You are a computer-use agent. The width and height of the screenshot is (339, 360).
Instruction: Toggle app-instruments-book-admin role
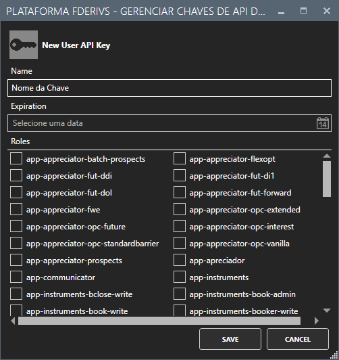pos(180,294)
